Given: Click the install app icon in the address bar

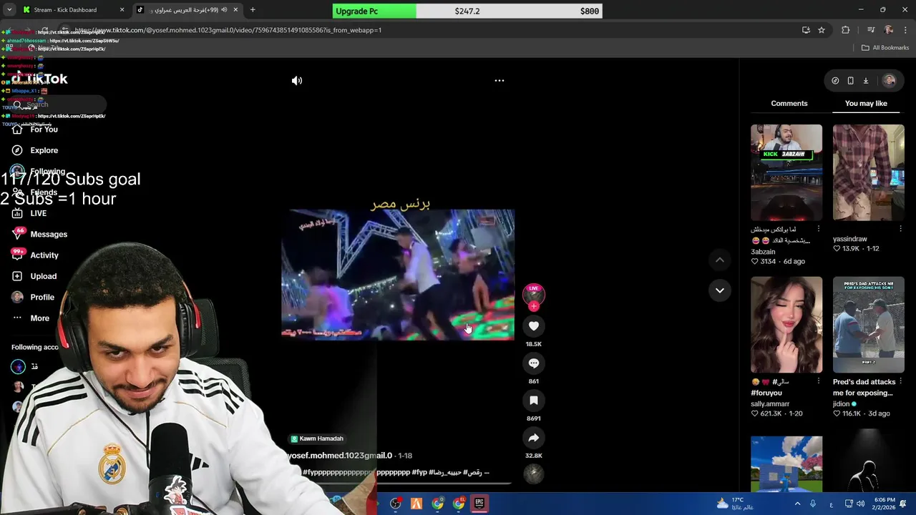Looking at the screenshot, I should pos(806,30).
